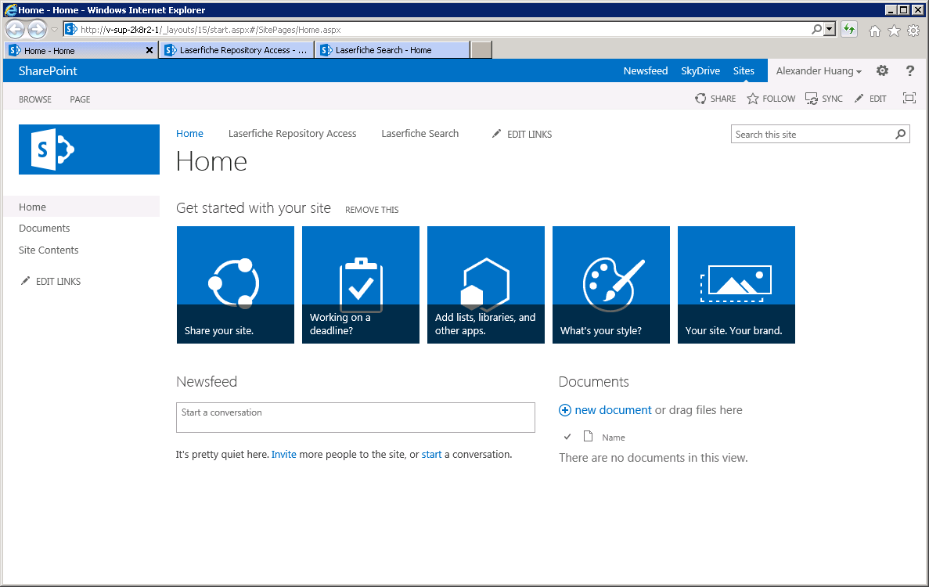Open the Newsfeed web part heading
Viewport: 929px width, 587px height.
(x=207, y=381)
